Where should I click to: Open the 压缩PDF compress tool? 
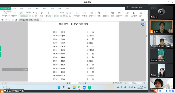[x=91, y=14]
